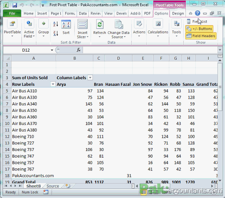225x198 pixels.
Task: Switch to the PDF ribbon tab
Action: (x=147, y=14)
